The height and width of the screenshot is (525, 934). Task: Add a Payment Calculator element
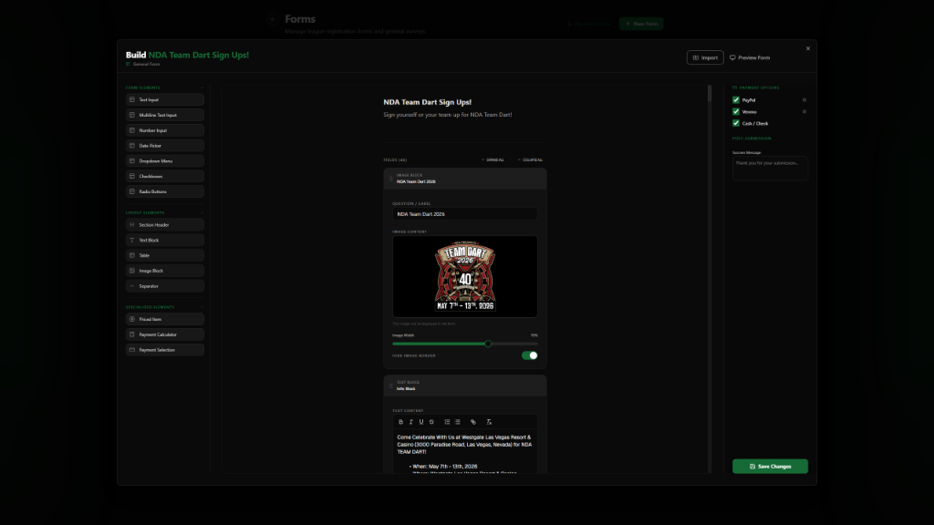click(x=164, y=335)
